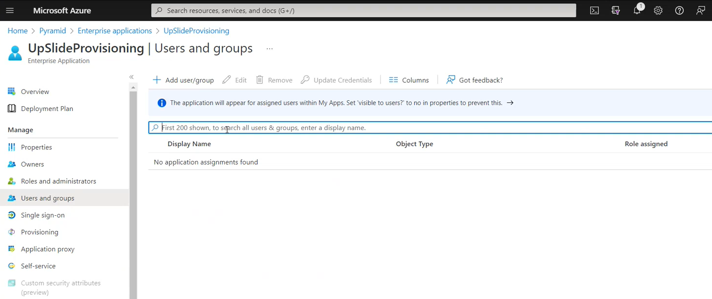The height and width of the screenshot is (299, 712).
Task: Go to Pyramid breadcrumb
Action: pyautogui.click(x=53, y=31)
